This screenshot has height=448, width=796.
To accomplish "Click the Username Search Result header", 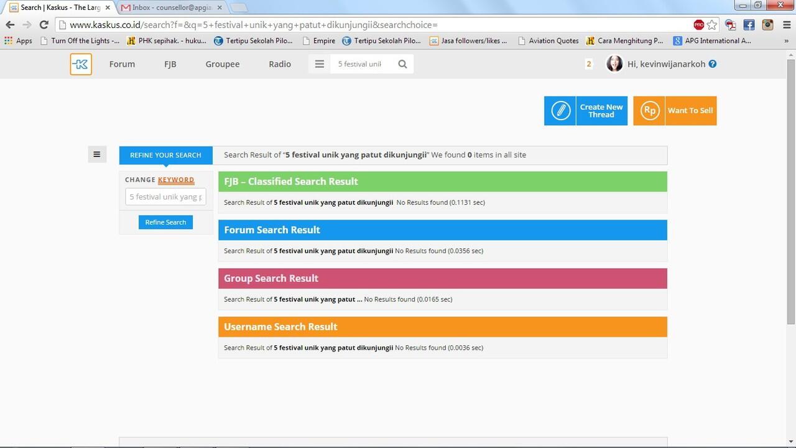I will (442, 327).
